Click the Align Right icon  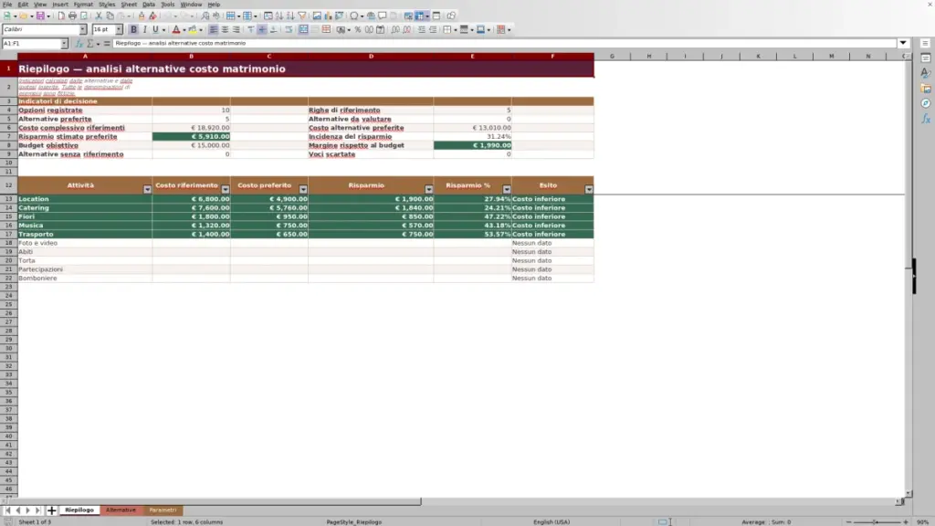tap(236, 29)
